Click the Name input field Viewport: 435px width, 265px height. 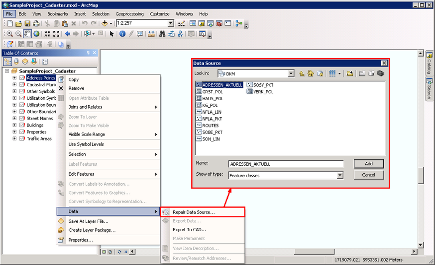(286, 164)
